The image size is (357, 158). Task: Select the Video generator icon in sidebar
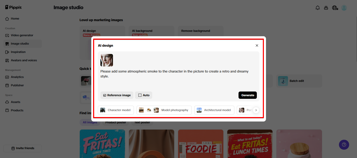coord(7,35)
